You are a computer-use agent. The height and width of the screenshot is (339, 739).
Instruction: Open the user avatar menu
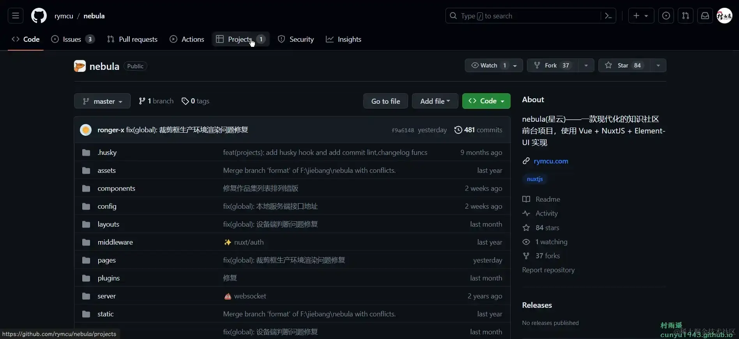(x=725, y=16)
